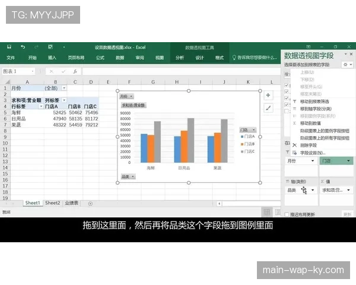Open the 文件 tab
This screenshot has height=285, width=356.
point(11,58)
